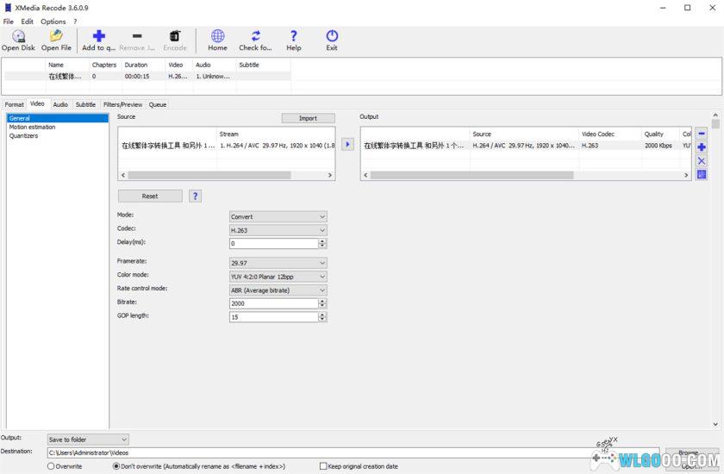Open the Home globe icon

pyautogui.click(x=217, y=41)
